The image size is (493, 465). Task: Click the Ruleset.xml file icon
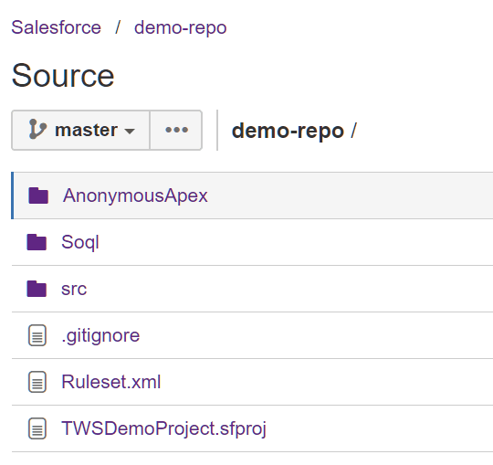click(37, 382)
